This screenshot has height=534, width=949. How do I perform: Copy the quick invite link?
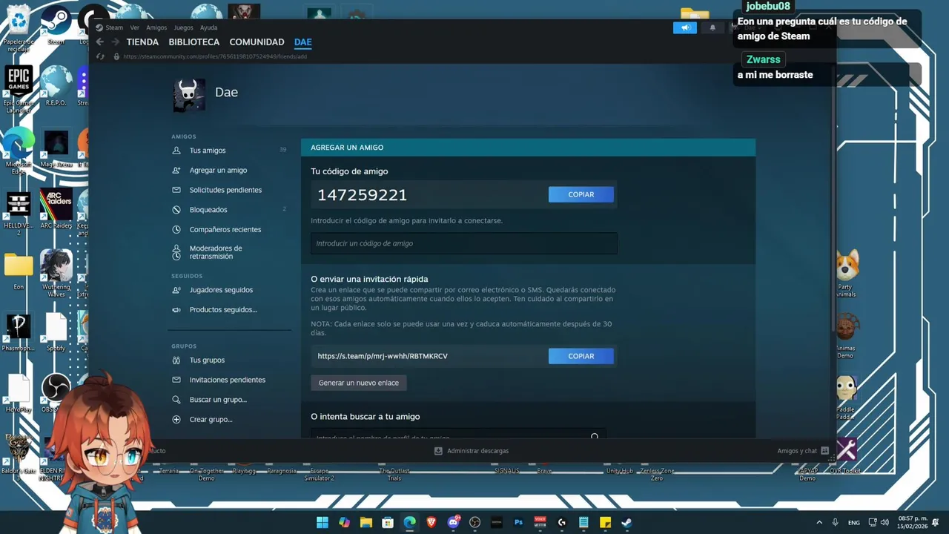(x=581, y=356)
